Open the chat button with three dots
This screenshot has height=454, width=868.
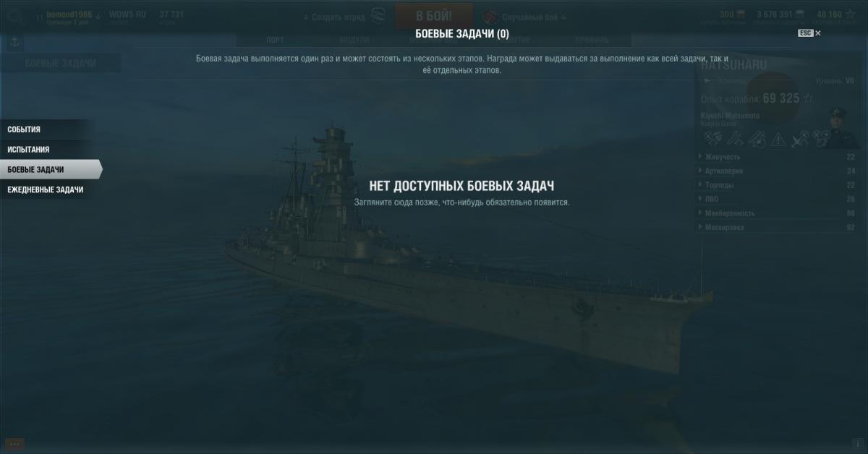tap(14, 444)
